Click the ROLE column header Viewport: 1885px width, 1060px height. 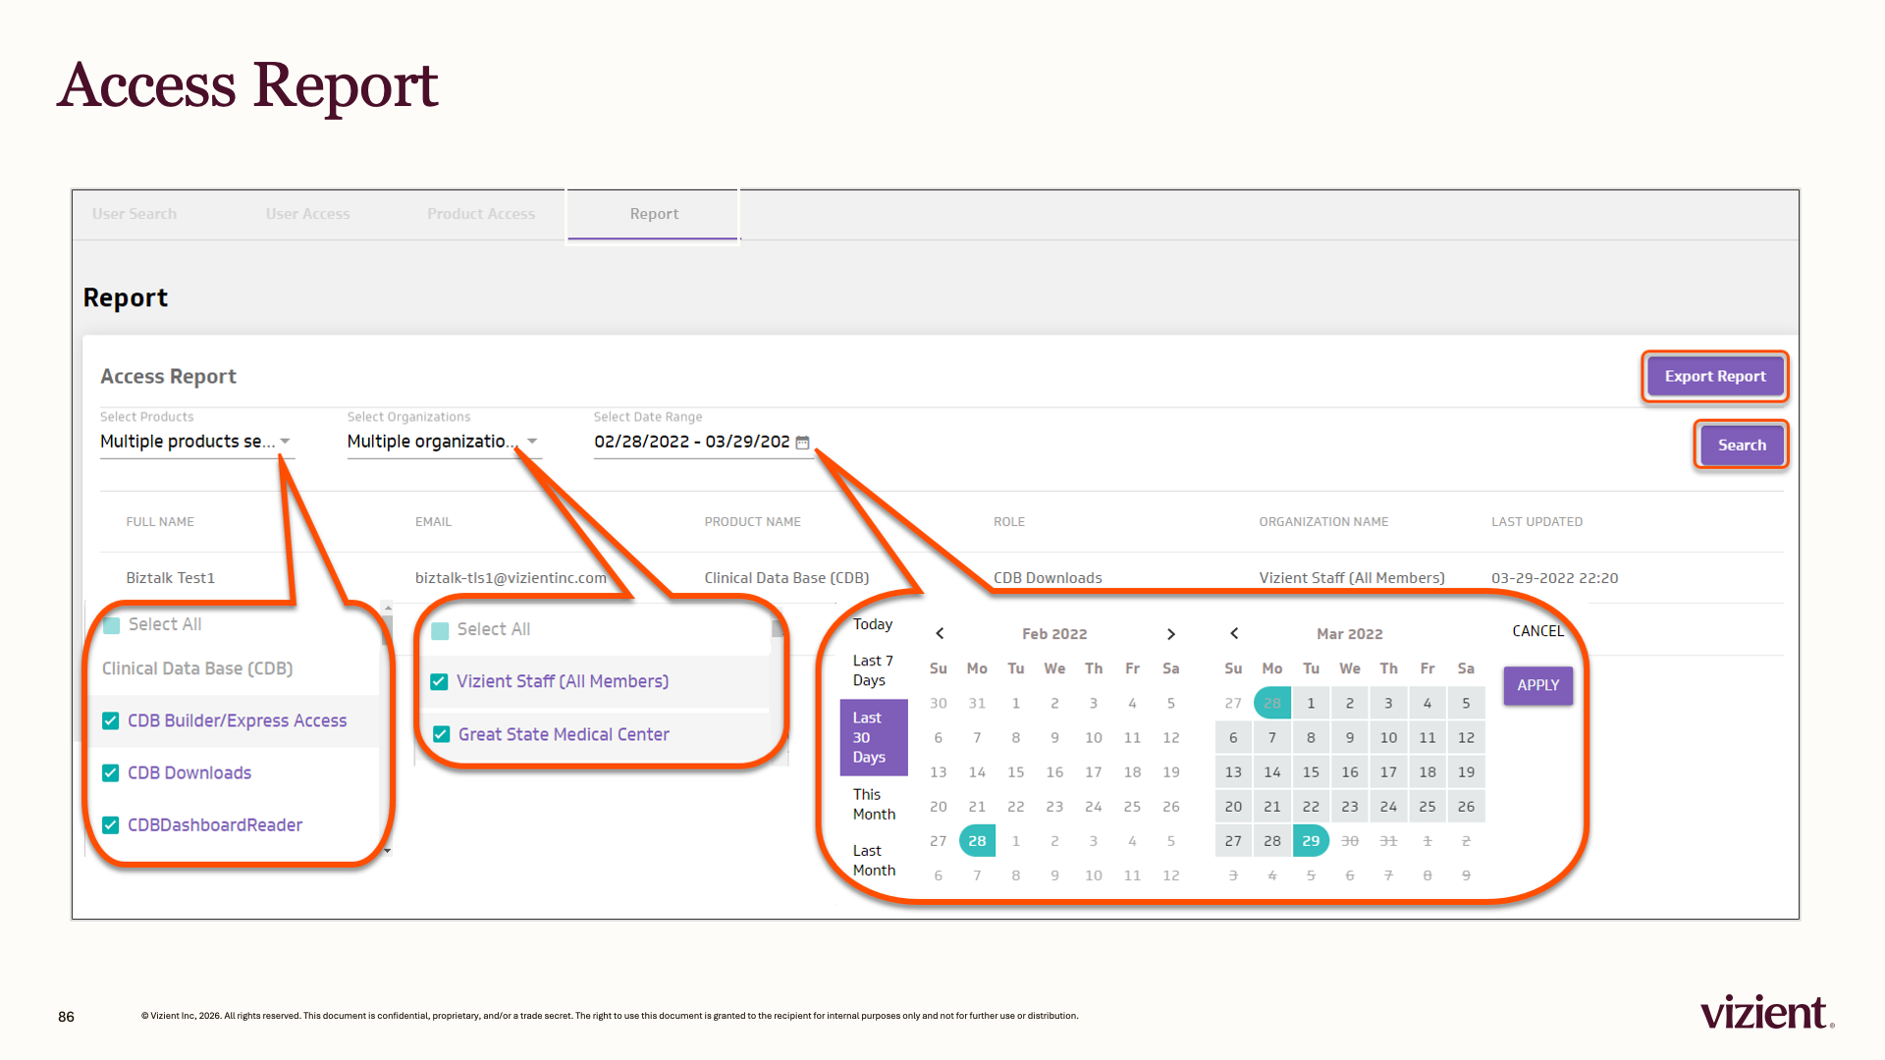pos(1008,522)
